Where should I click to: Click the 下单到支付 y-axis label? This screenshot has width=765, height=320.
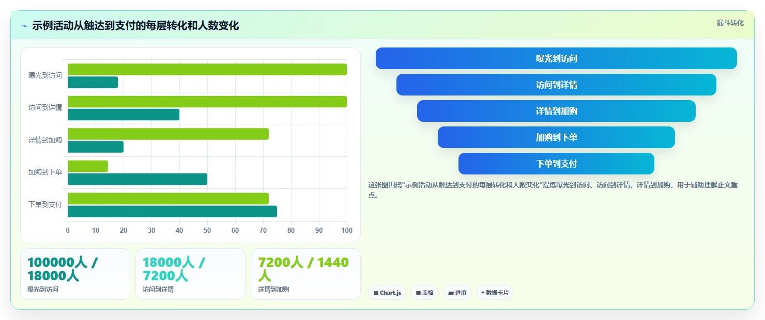point(45,204)
